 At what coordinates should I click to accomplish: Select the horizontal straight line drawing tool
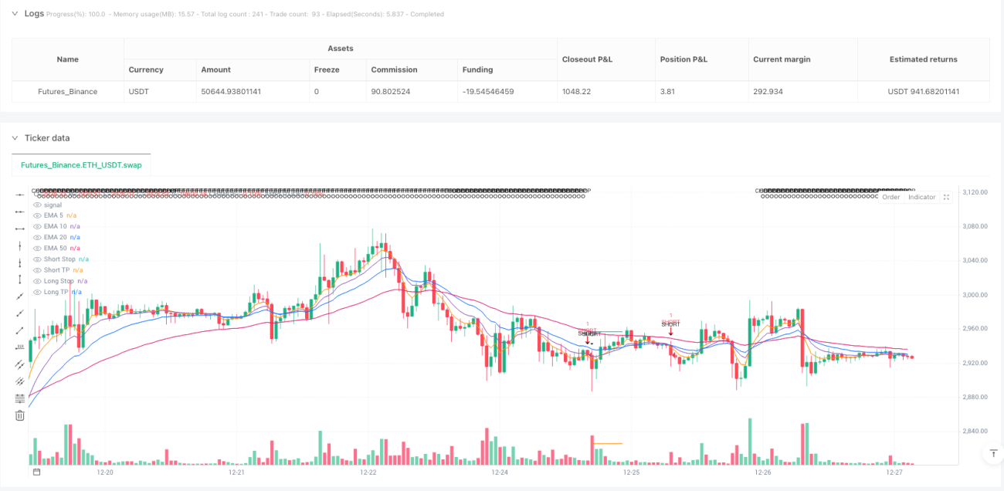[x=20, y=194]
